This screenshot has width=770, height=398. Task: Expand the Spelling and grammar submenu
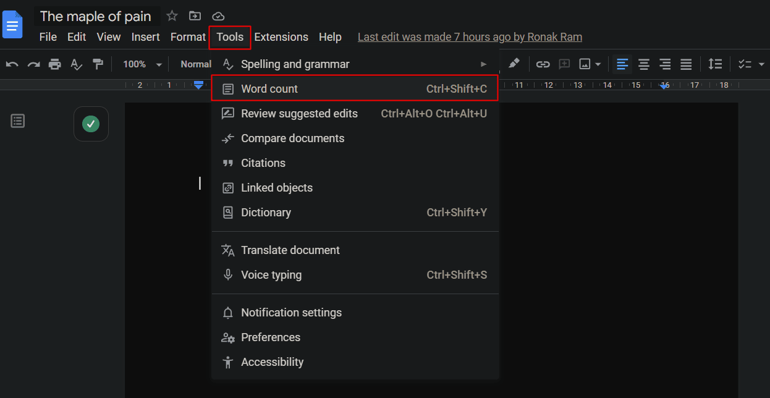355,64
